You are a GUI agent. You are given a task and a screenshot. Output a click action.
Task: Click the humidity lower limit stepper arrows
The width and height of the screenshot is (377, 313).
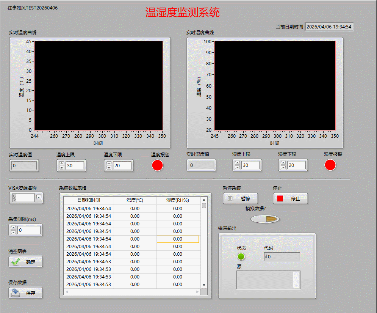point(283,165)
